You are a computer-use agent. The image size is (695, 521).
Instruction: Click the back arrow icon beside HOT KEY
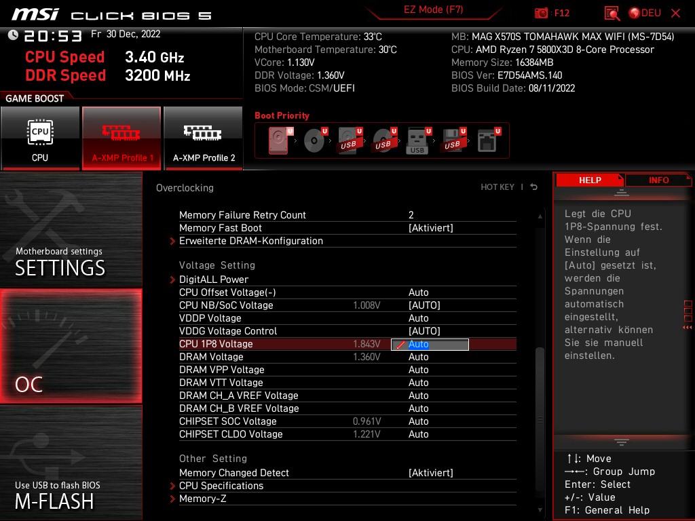pos(533,187)
